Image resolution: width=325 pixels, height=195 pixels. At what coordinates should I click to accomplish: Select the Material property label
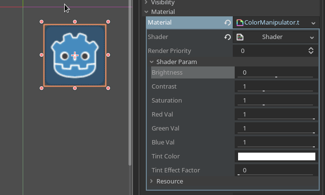pyautogui.click(x=159, y=22)
